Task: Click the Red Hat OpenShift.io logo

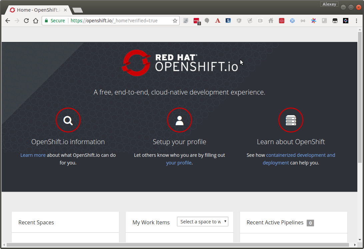Action: click(179, 63)
